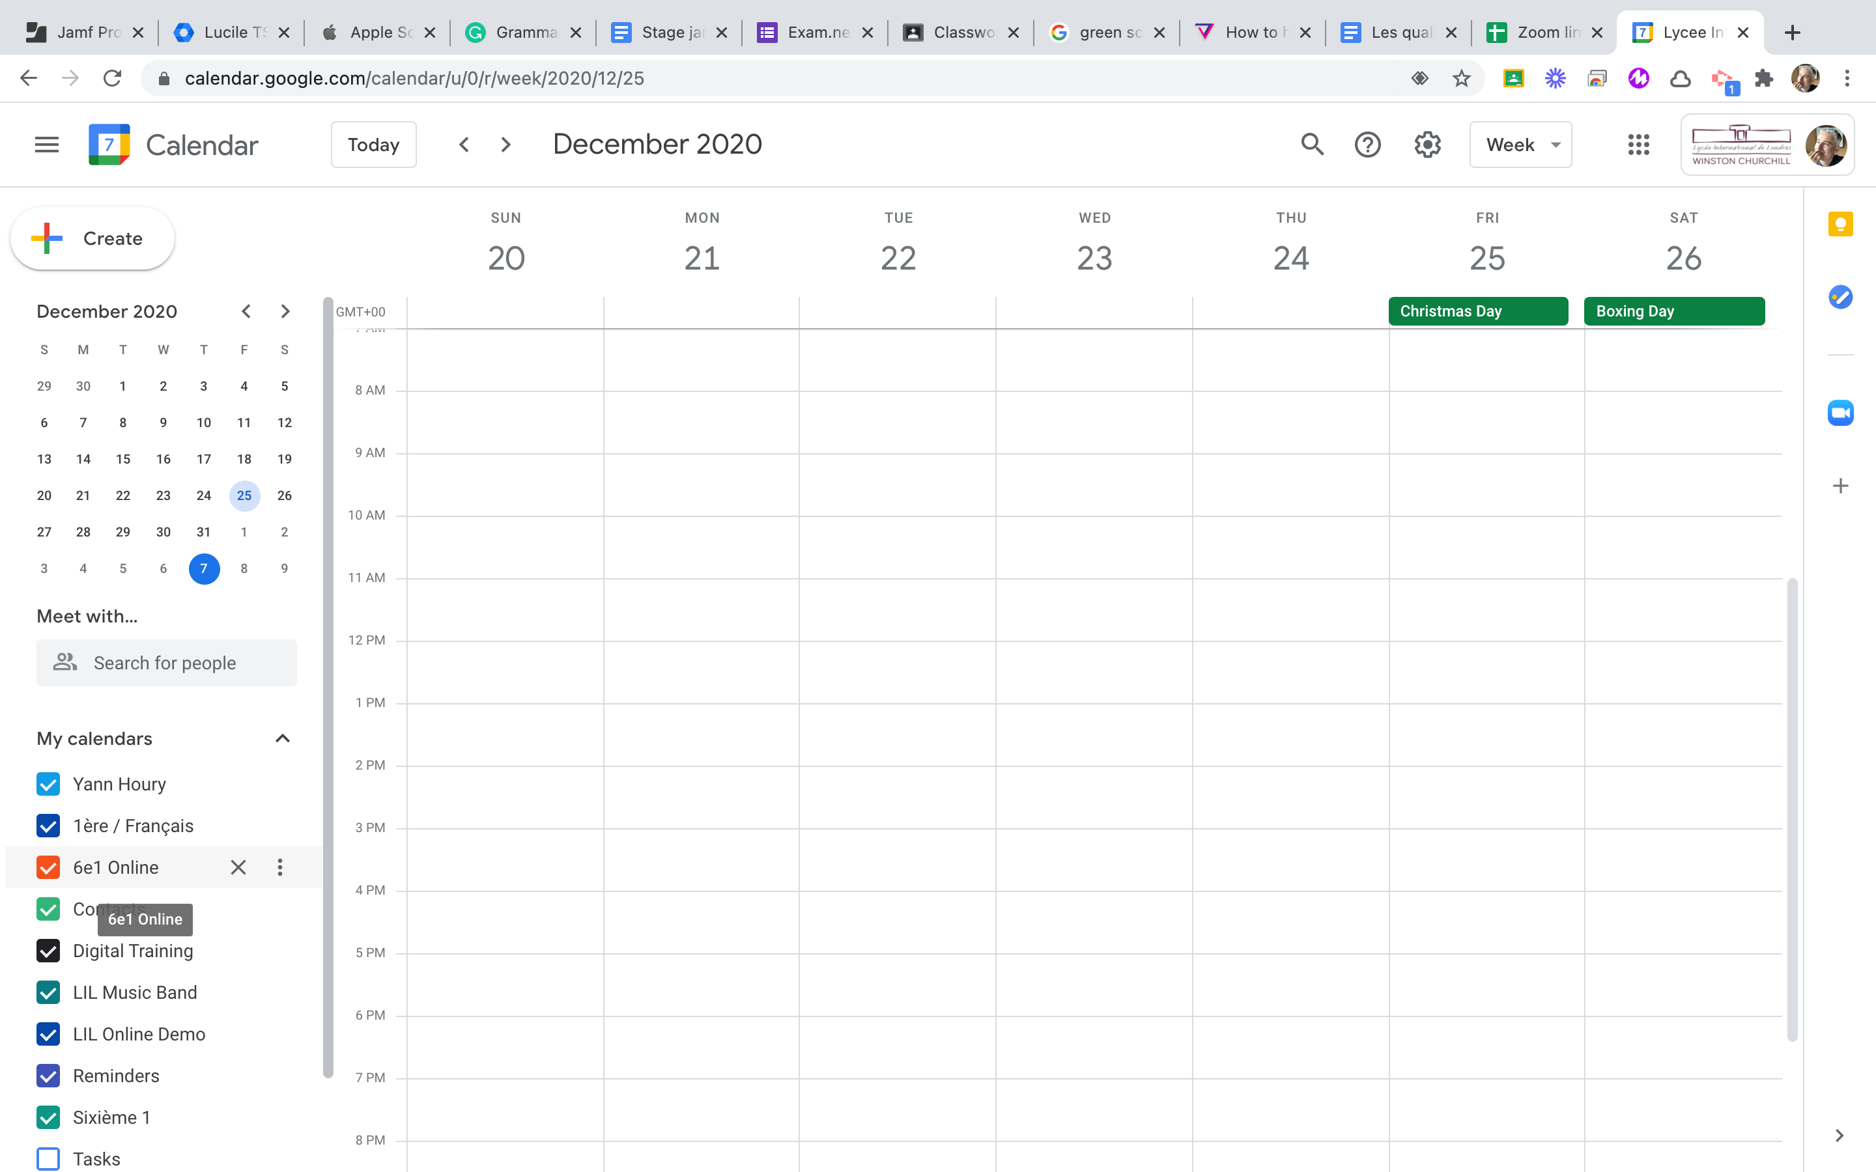1876x1172 pixels.
Task: Open the Settings gear menu
Action: point(1427,144)
